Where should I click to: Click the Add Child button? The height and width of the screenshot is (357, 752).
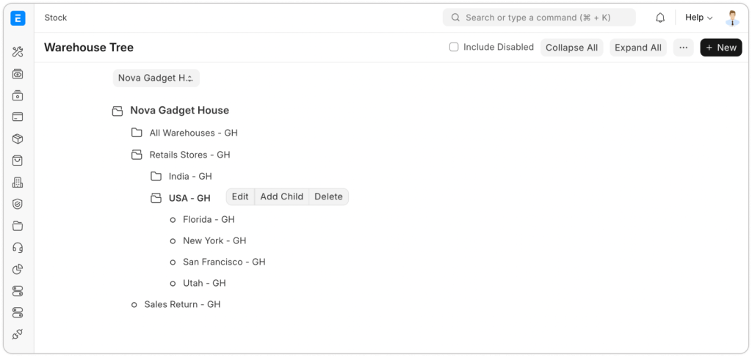281,196
